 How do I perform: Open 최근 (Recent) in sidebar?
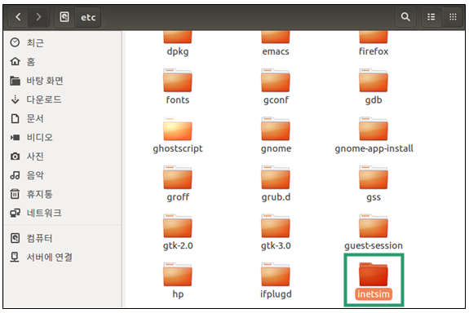coord(63,42)
